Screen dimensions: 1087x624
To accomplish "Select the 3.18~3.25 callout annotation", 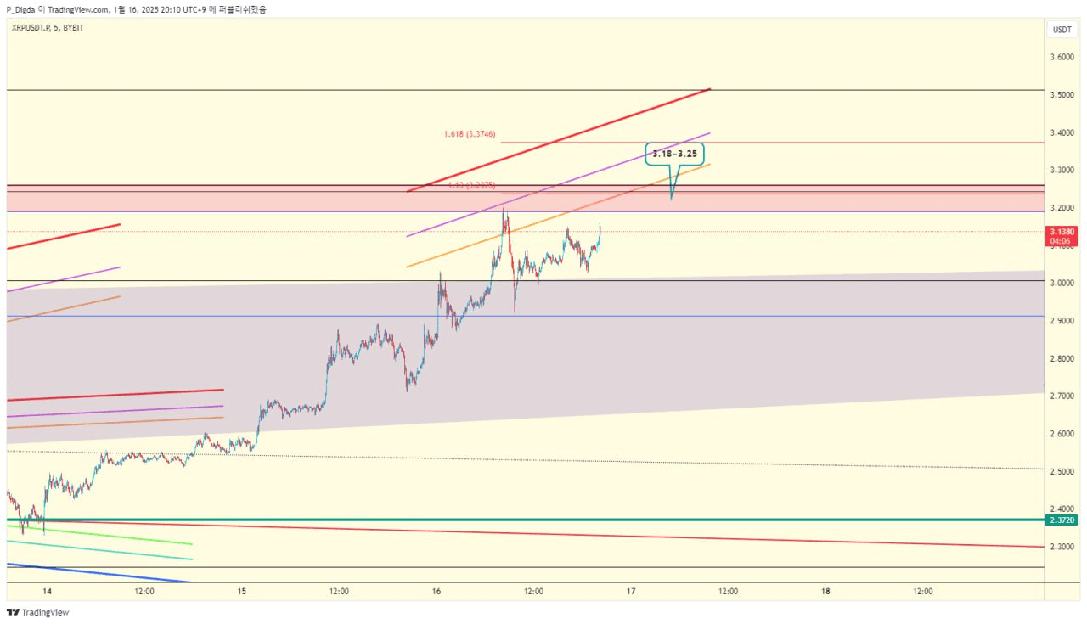I will (x=675, y=155).
